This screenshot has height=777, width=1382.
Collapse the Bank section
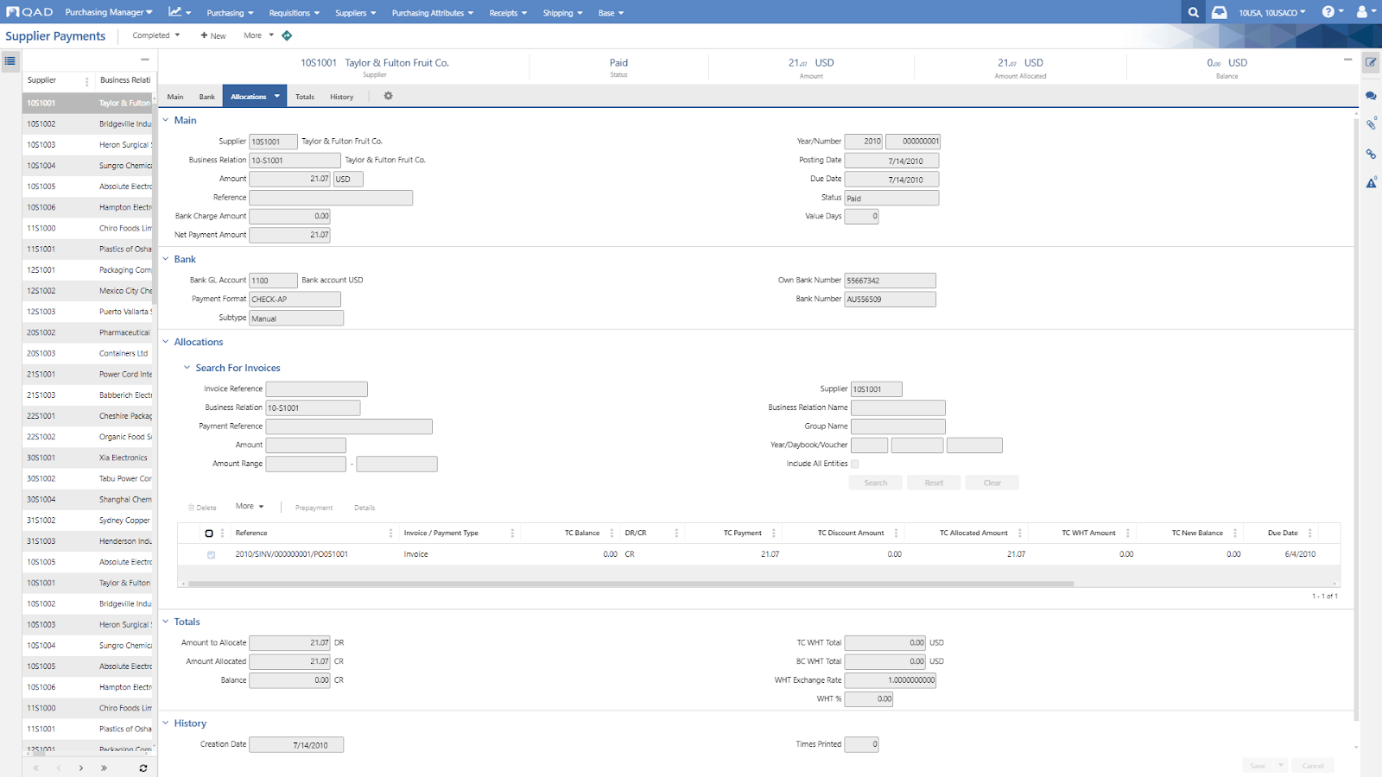pyautogui.click(x=166, y=259)
